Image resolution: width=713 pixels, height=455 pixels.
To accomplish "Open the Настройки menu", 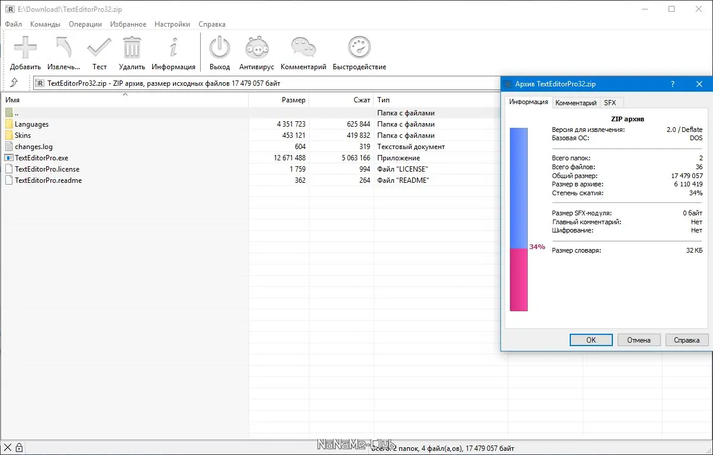I will [x=172, y=24].
